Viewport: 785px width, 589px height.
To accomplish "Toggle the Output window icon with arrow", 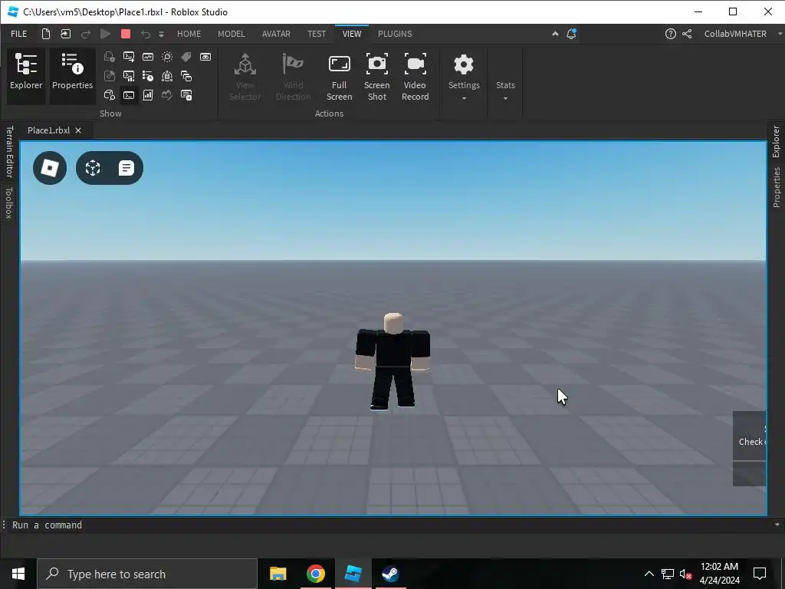I will [x=129, y=57].
